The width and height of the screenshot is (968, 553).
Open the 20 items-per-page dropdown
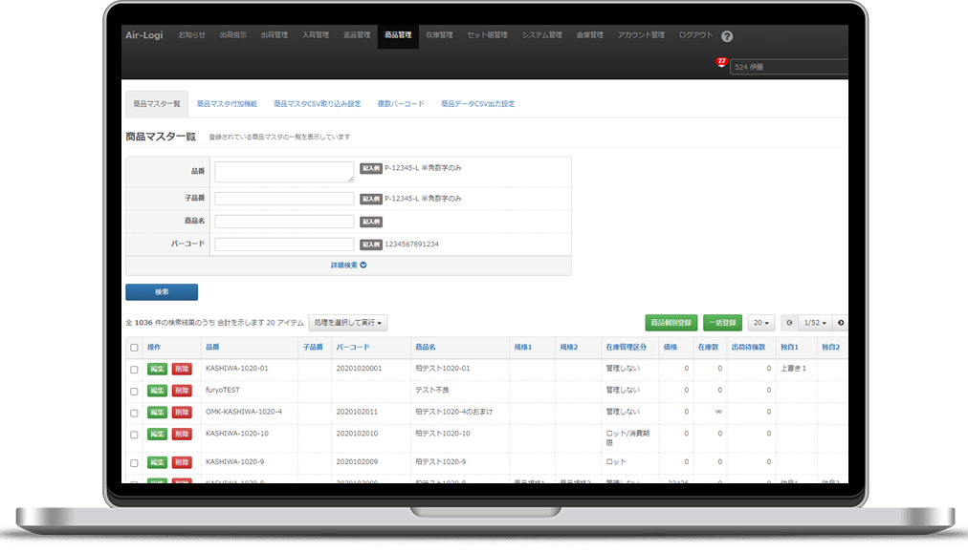coord(761,323)
